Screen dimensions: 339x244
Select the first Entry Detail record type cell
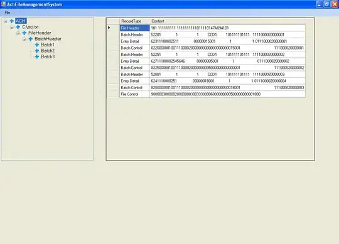(x=134, y=41)
